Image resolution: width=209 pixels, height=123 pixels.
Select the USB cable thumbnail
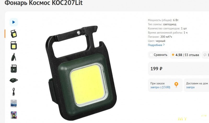click(14, 92)
